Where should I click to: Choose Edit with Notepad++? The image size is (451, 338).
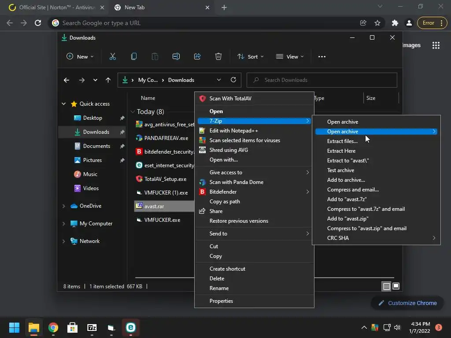tap(254, 131)
